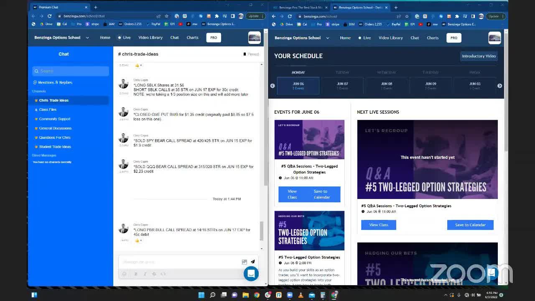Click the chat messages scrollbar thumb
The height and width of the screenshot is (301, 535).
[x=262, y=231]
